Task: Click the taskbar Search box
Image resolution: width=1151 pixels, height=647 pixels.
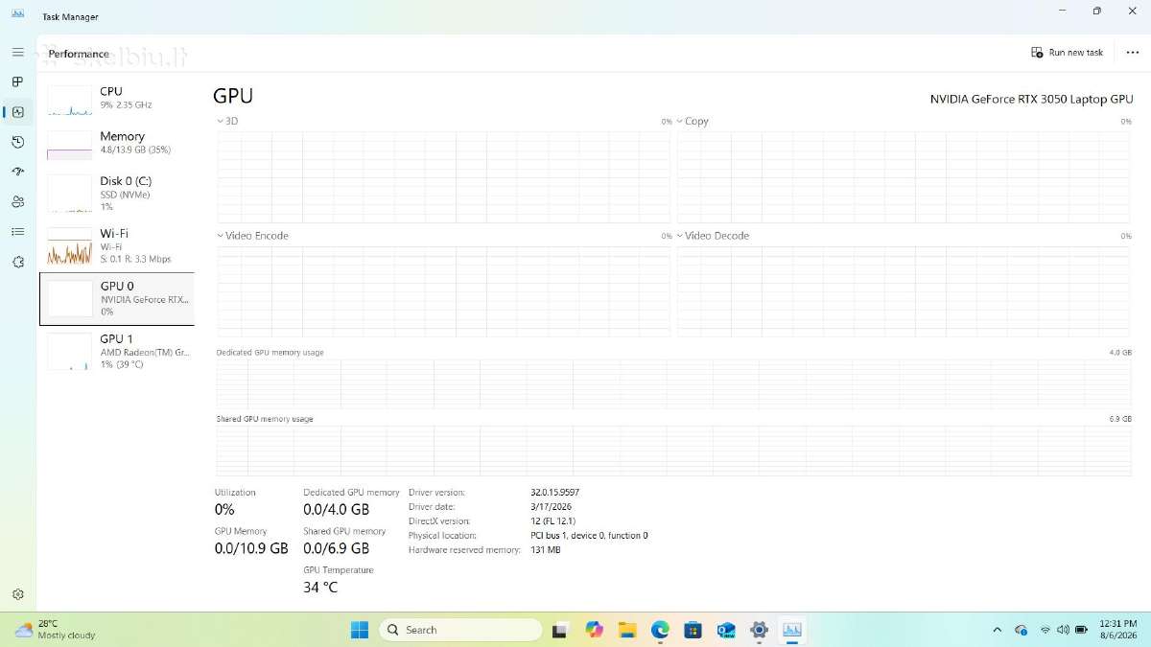Action: (x=460, y=630)
